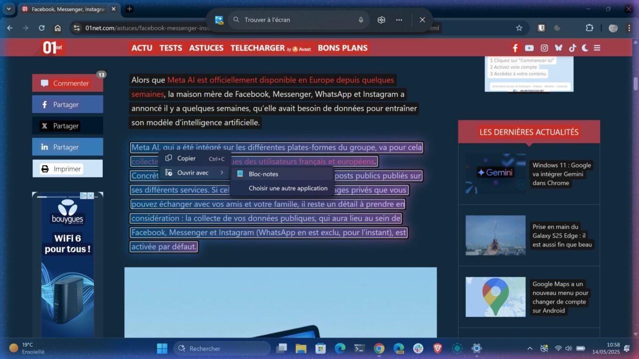
Task: Close the Bouygues ad with the X icon
Action: (90, 196)
